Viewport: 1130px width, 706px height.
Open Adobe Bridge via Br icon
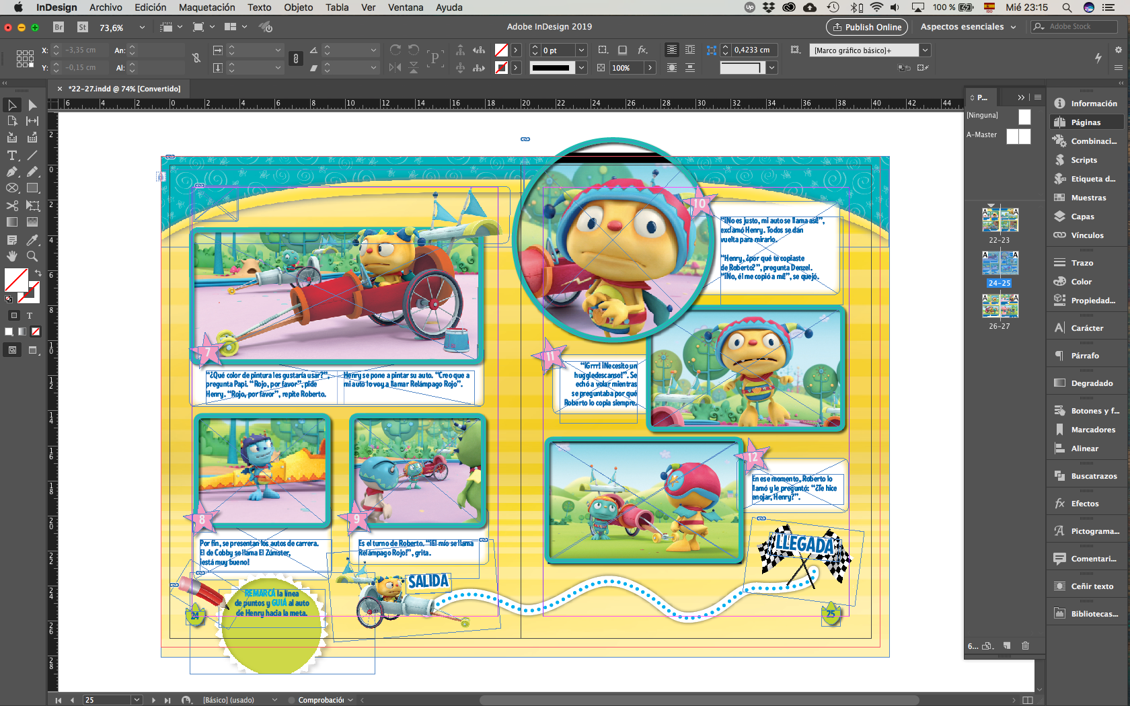(59, 27)
